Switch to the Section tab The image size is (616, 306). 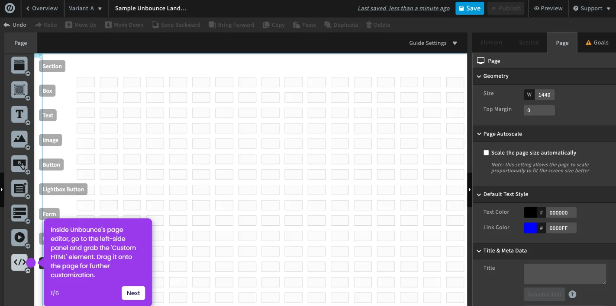click(529, 42)
